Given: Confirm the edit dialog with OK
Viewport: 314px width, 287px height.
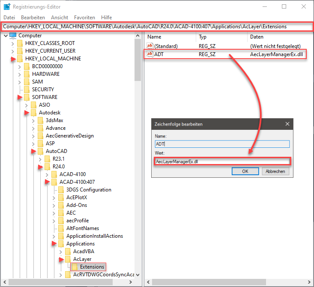Looking at the screenshot, I should (x=245, y=171).
